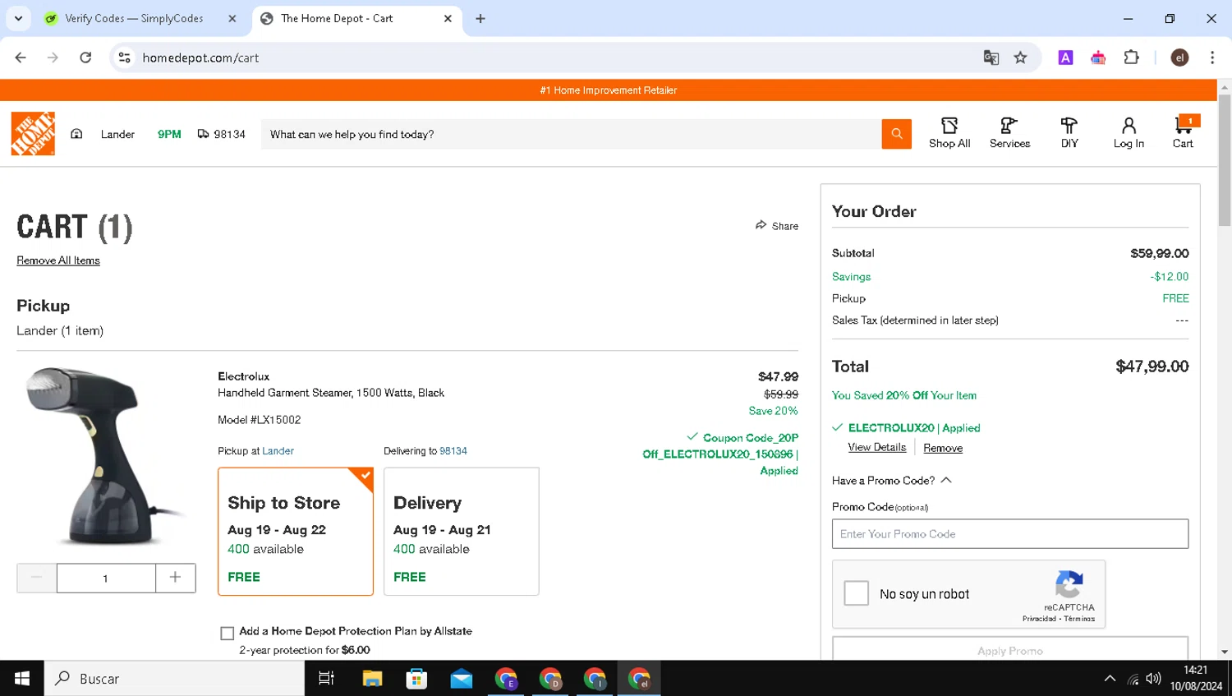Screen dimensions: 1232x696
Task: Close the Home Depot Cart tab
Action: (x=448, y=18)
